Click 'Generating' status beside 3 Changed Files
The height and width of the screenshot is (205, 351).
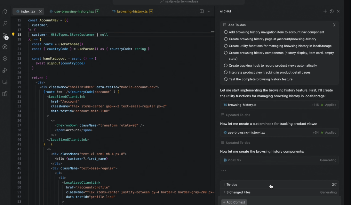328,192
